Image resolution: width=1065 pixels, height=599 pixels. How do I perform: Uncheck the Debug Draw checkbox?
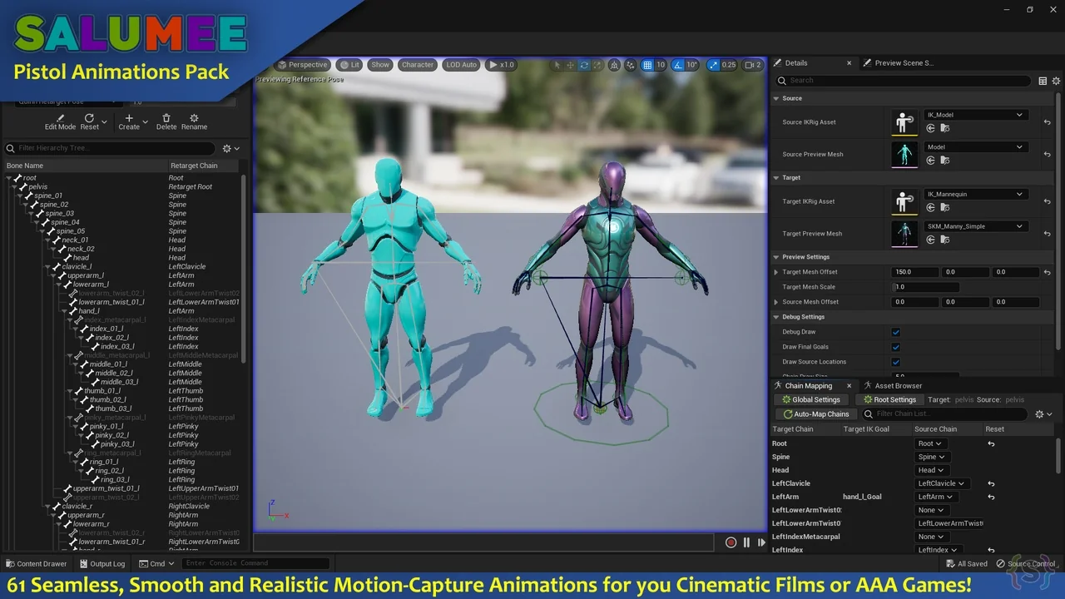tap(896, 332)
